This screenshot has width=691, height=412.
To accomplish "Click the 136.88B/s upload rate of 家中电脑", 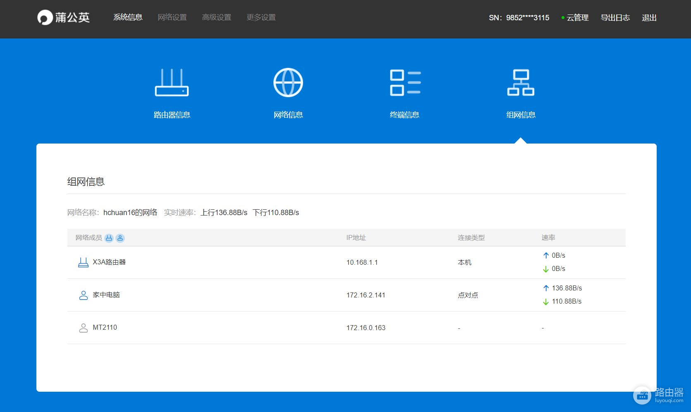I will tap(567, 288).
